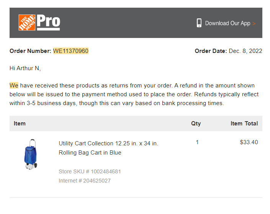
Task: Open the Utility Cart Collection product title
Action: tap(108, 143)
